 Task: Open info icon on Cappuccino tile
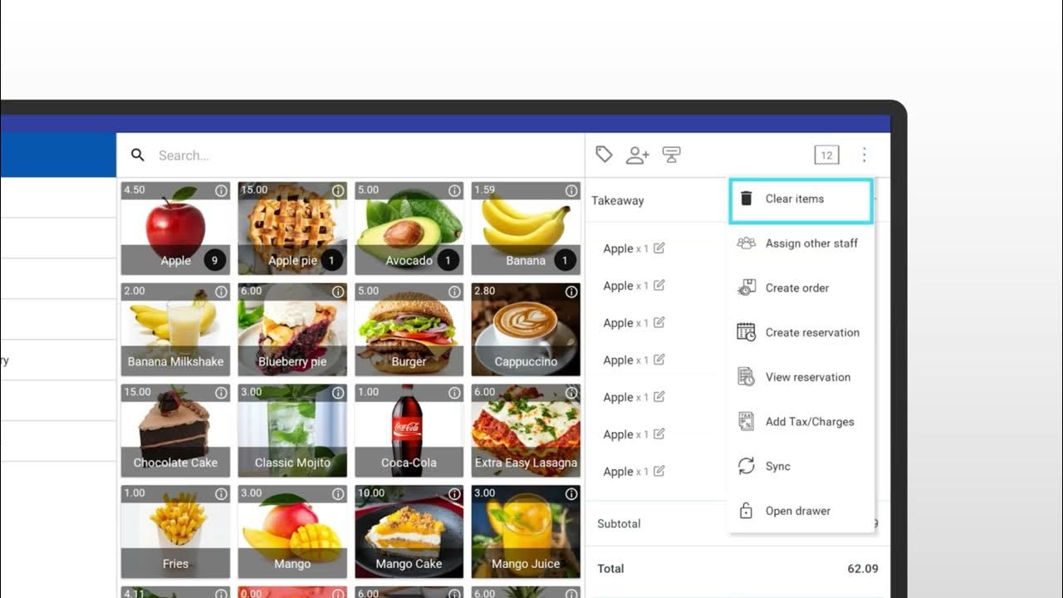571,292
